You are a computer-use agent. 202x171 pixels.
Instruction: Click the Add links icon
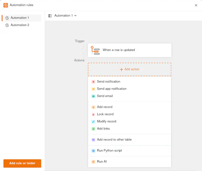pyautogui.click(x=93, y=129)
